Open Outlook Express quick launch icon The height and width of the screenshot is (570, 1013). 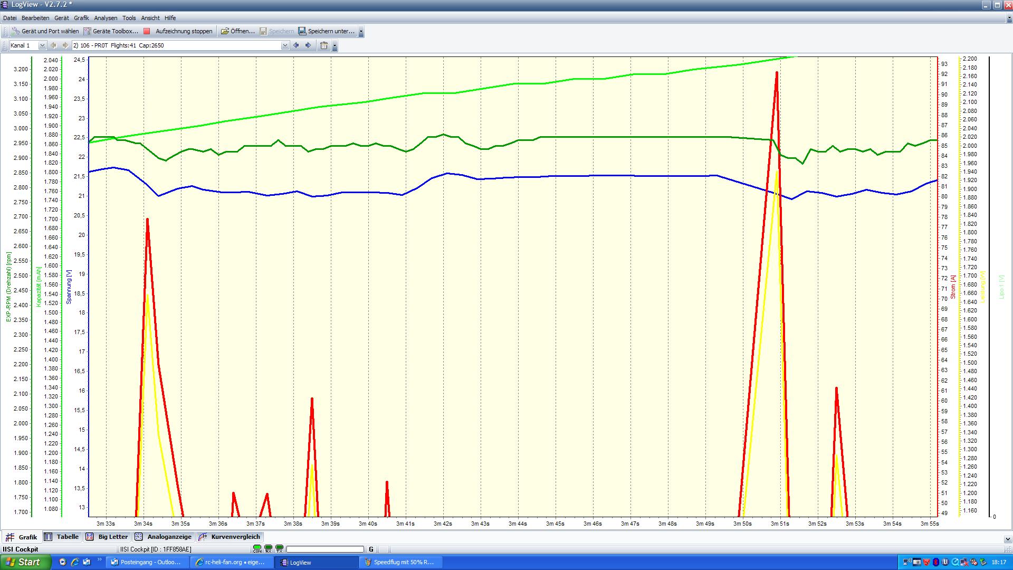tap(87, 562)
